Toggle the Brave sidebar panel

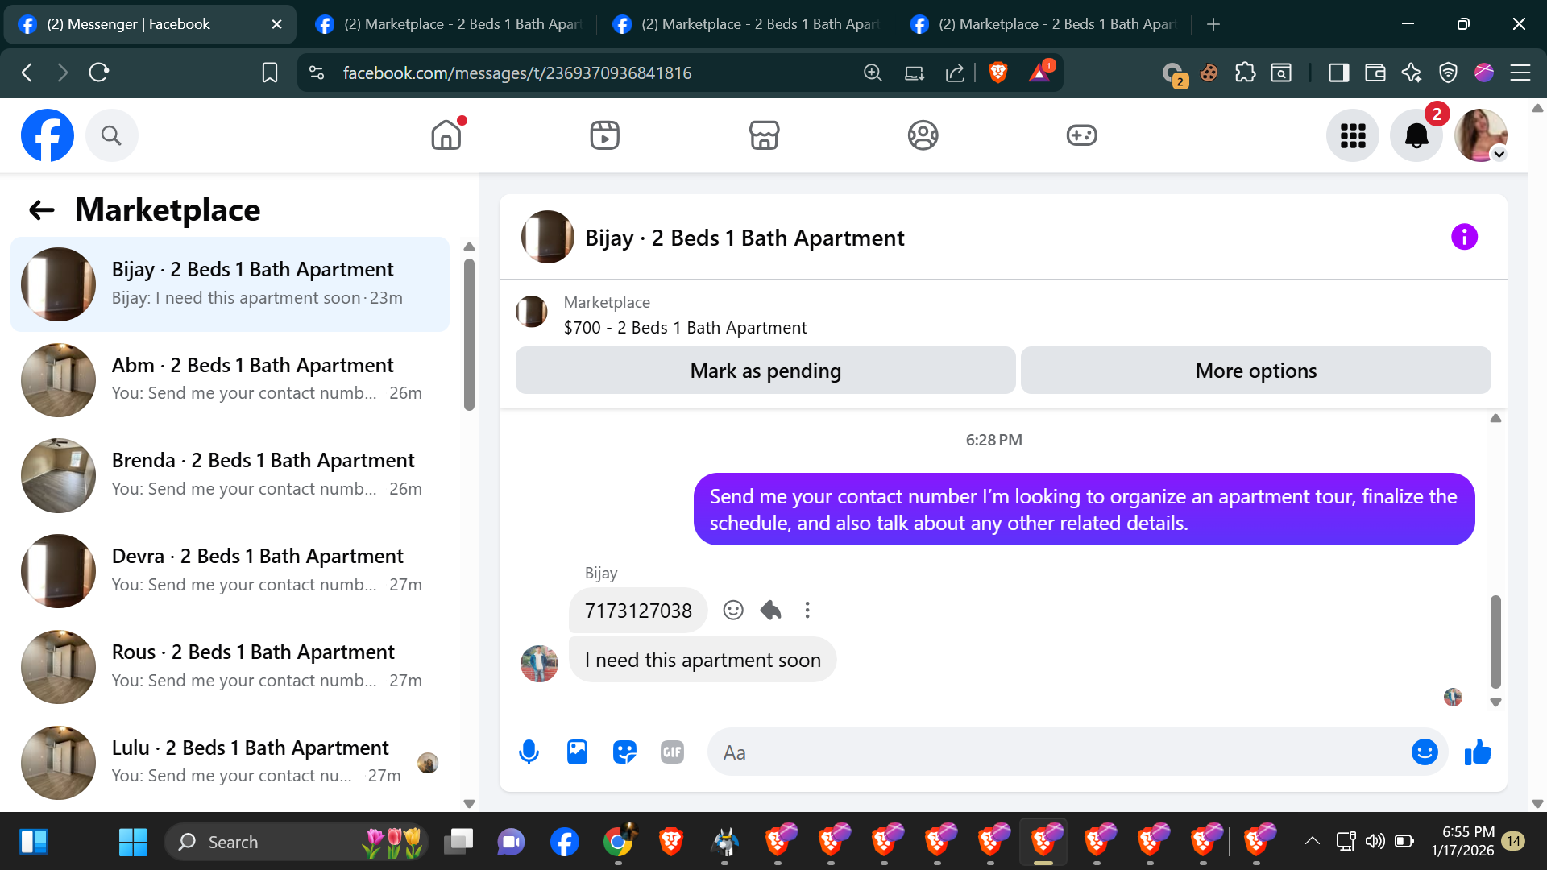click(x=1338, y=73)
